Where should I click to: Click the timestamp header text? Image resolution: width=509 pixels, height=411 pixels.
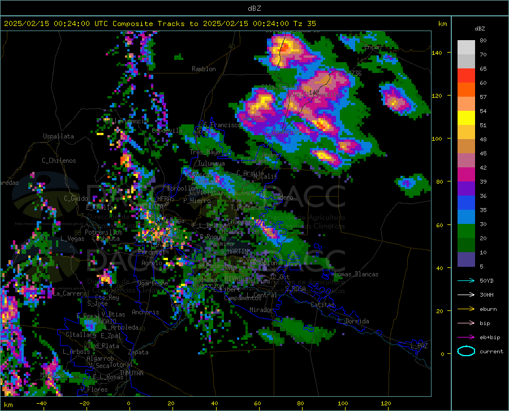pos(159,24)
